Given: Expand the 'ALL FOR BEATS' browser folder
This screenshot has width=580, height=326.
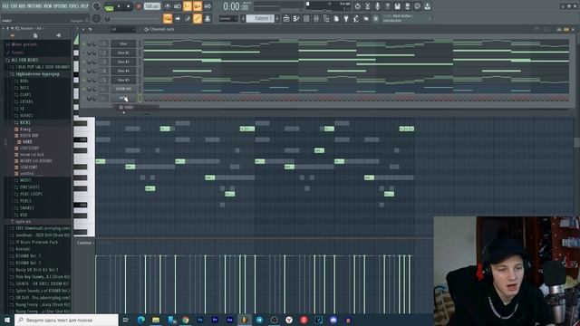Looking at the screenshot, I should 24,60.
